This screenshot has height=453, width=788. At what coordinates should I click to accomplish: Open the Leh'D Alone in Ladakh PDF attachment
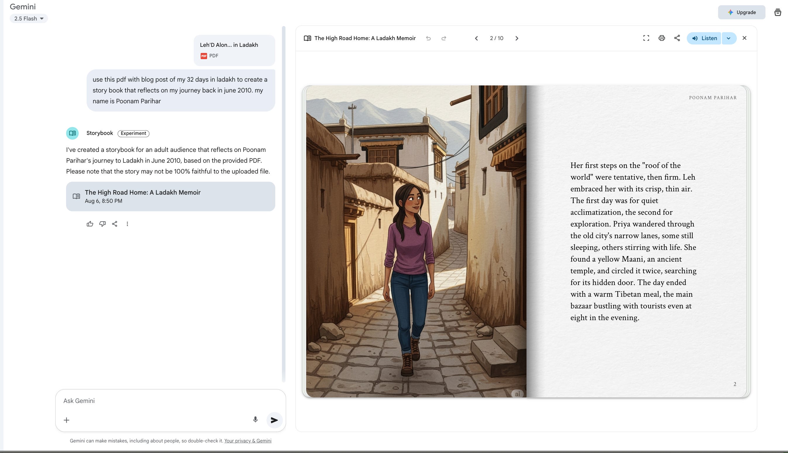pyautogui.click(x=234, y=50)
